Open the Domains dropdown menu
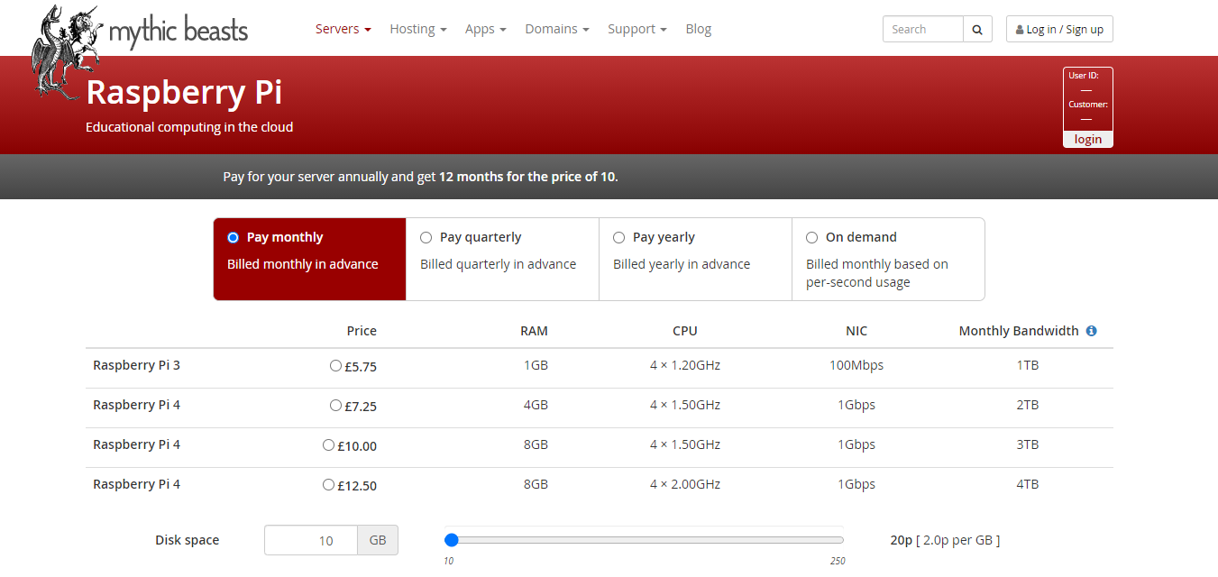 tap(557, 29)
